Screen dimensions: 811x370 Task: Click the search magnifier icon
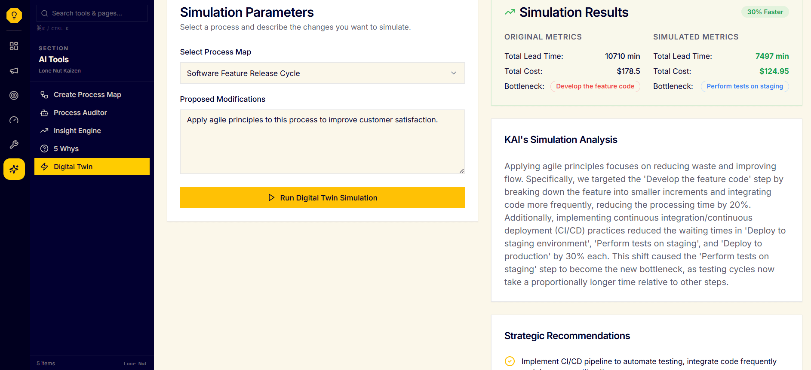pos(45,13)
